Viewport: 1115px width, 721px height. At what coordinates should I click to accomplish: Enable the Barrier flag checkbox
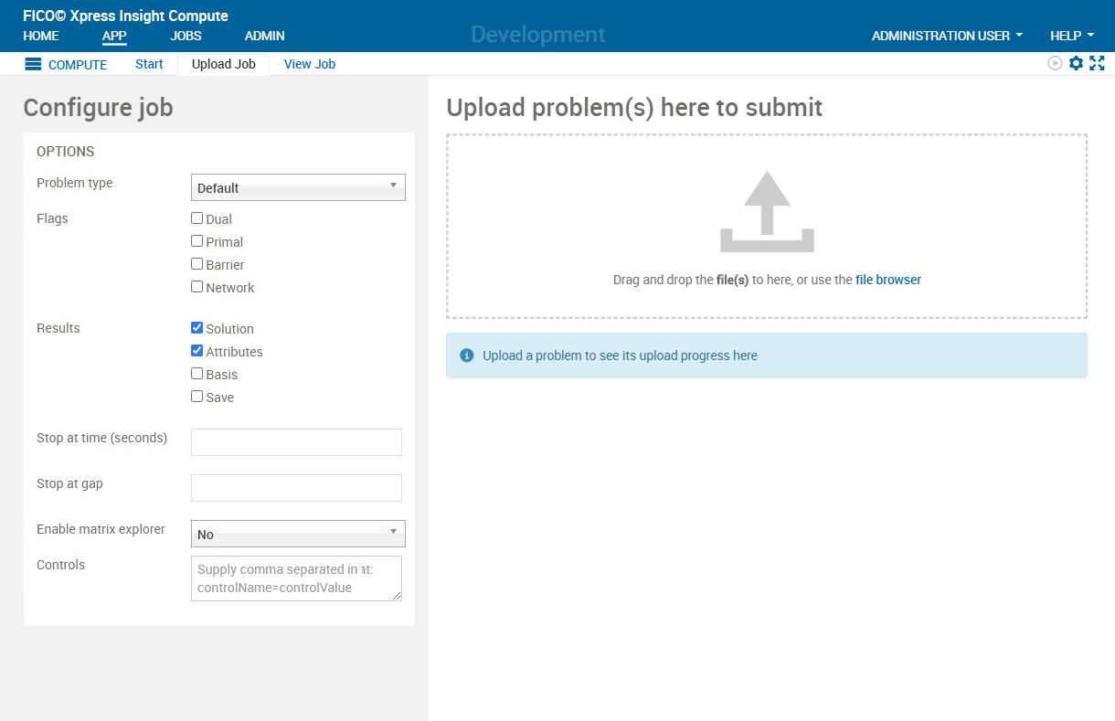[x=196, y=264]
